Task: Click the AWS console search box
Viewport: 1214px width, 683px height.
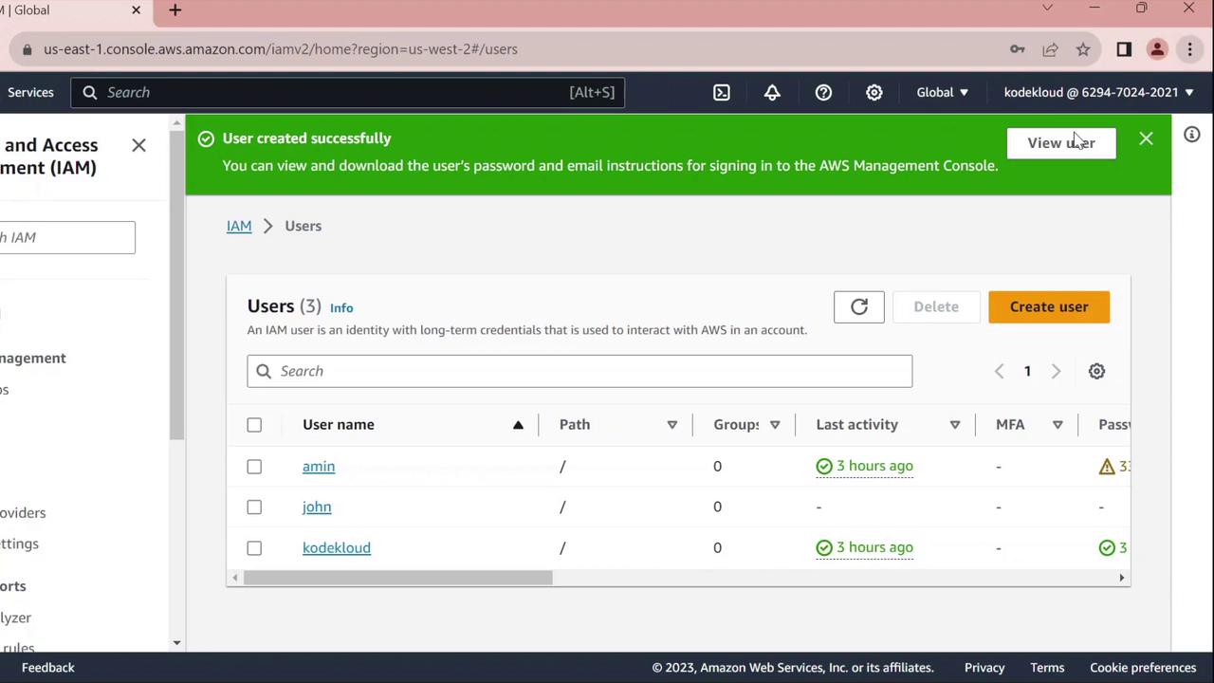Action: (347, 92)
